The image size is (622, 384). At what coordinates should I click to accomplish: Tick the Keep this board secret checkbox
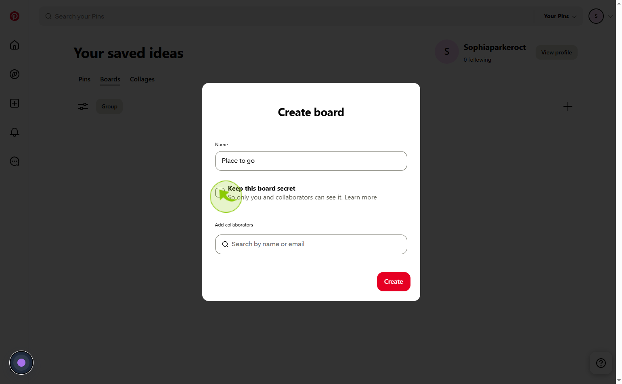[220, 193]
